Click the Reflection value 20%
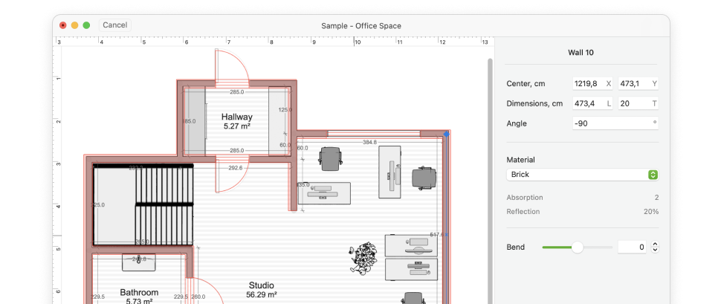721x304 pixels. click(651, 212)
